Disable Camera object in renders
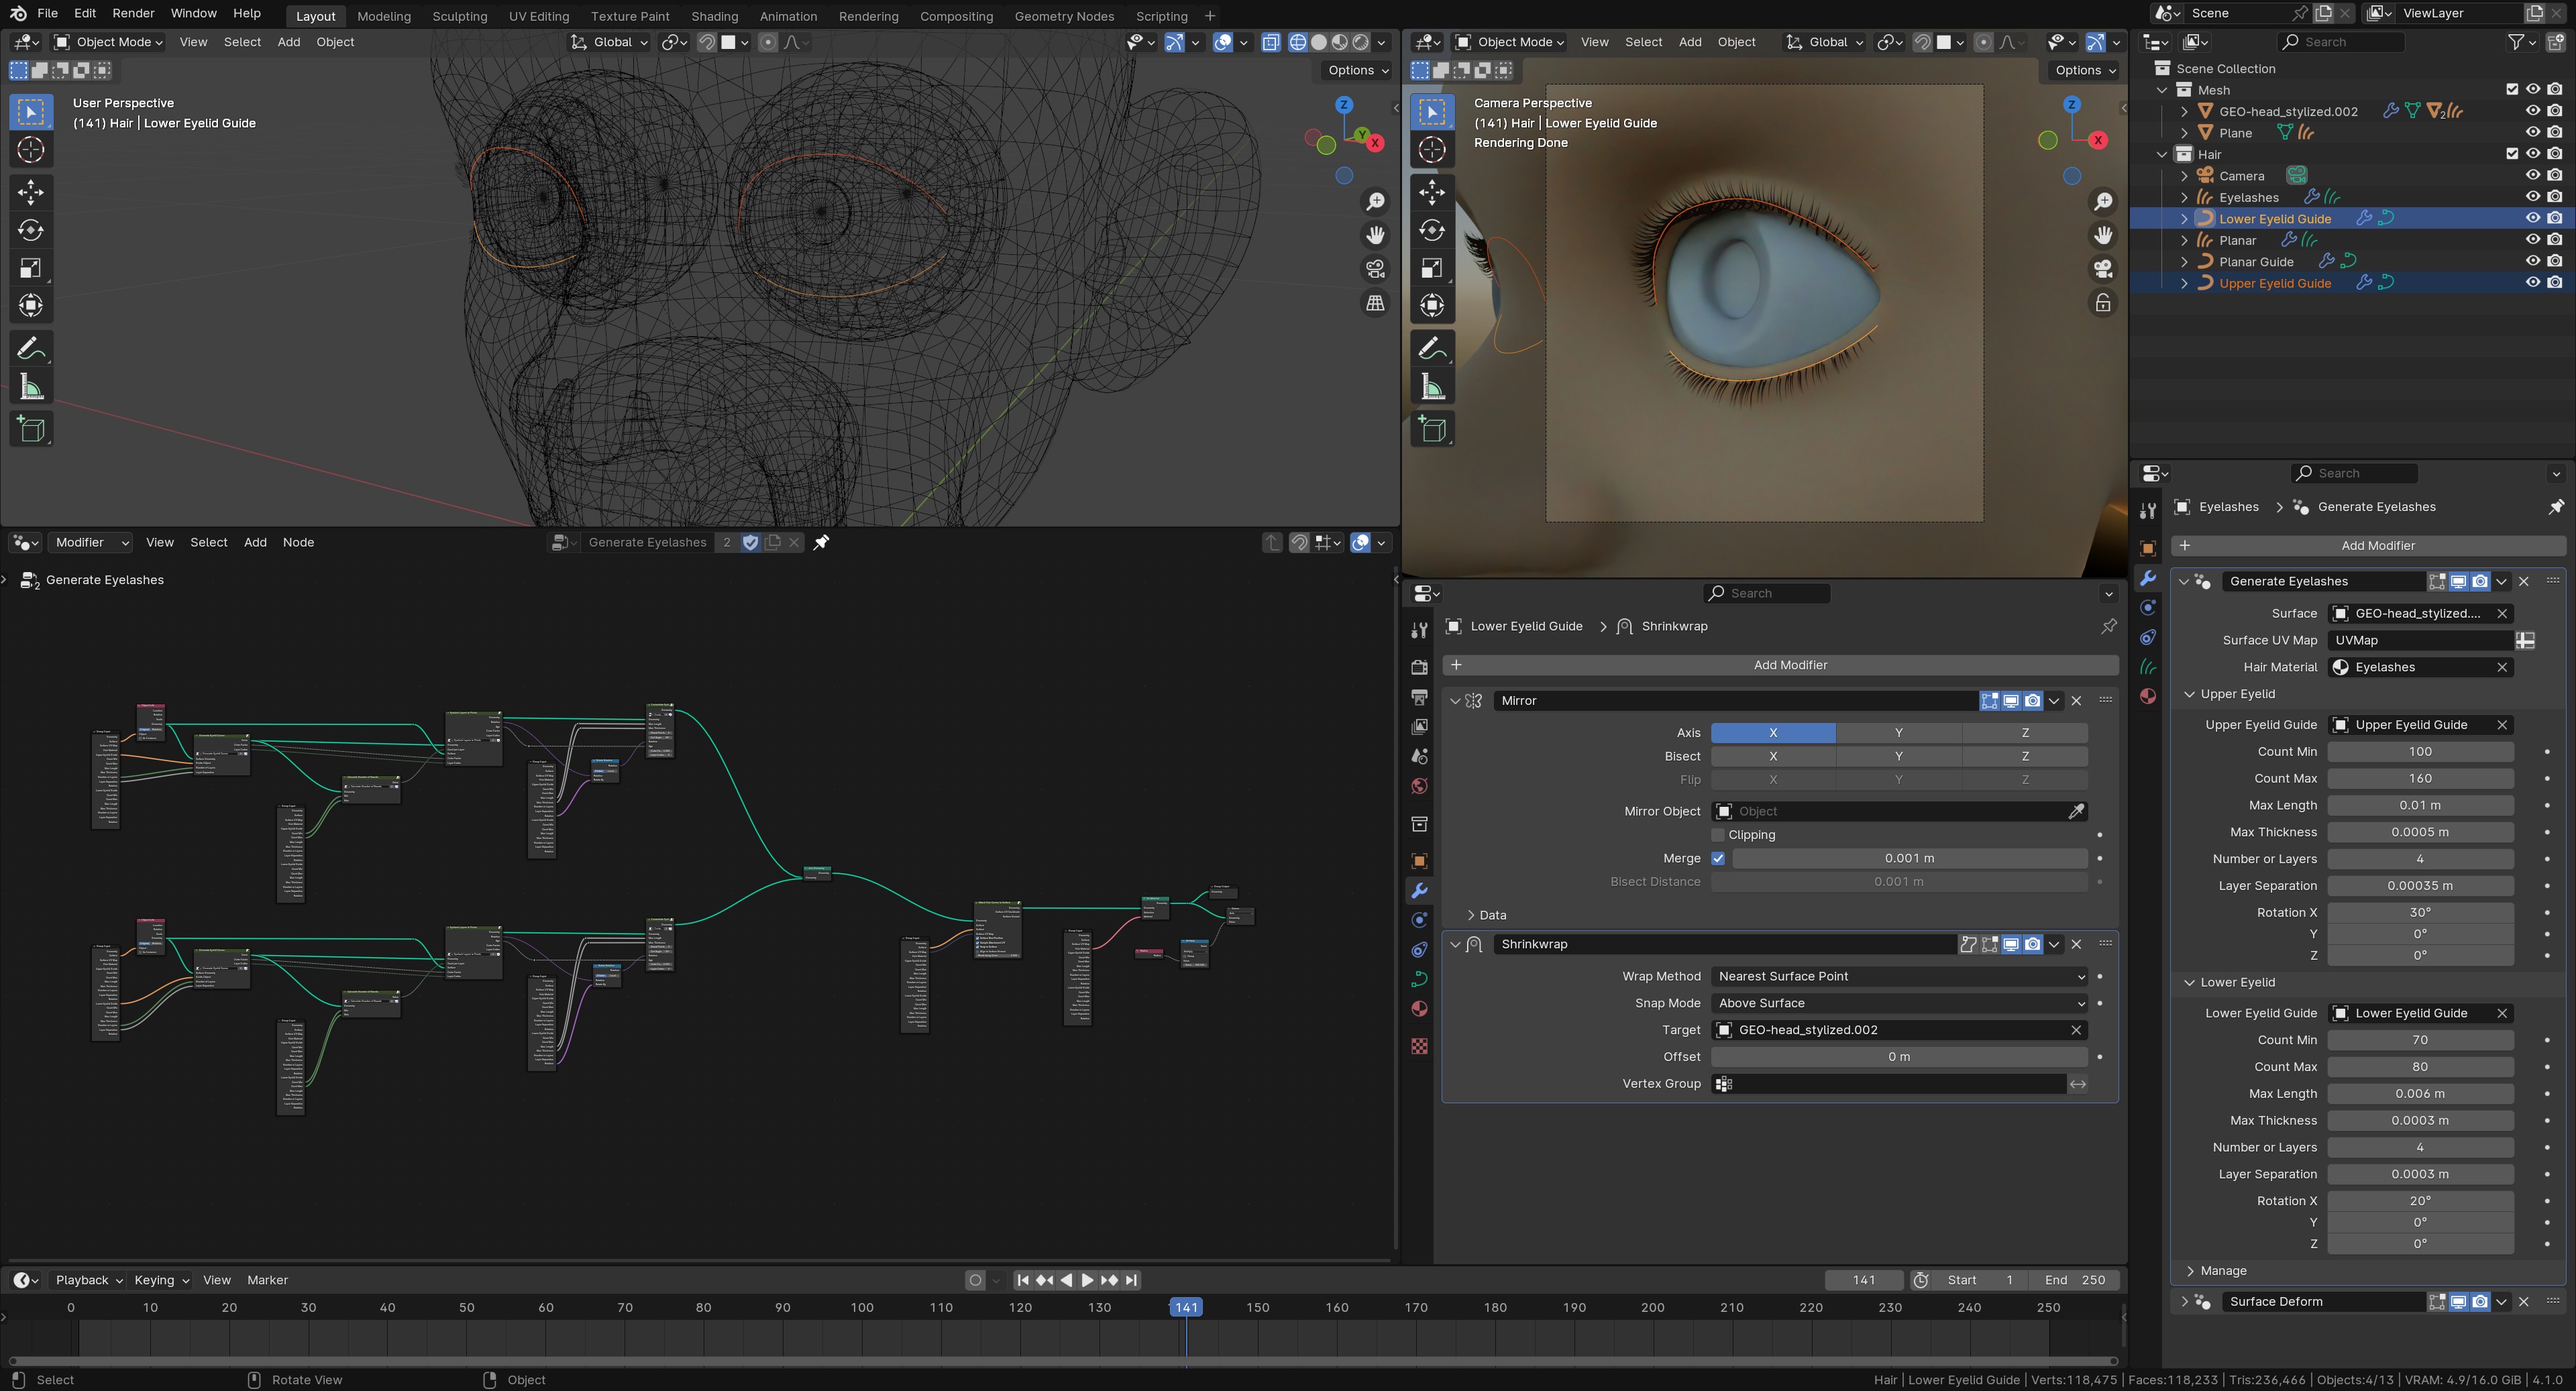 click(2555, 175)
